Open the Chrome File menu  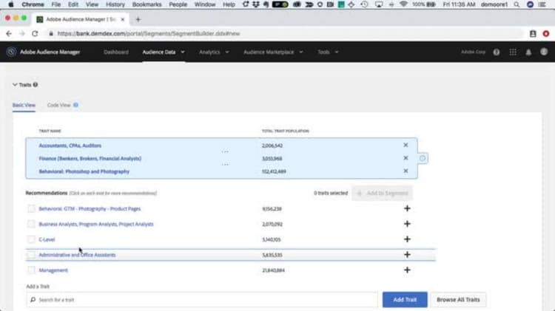coord(56,4)
